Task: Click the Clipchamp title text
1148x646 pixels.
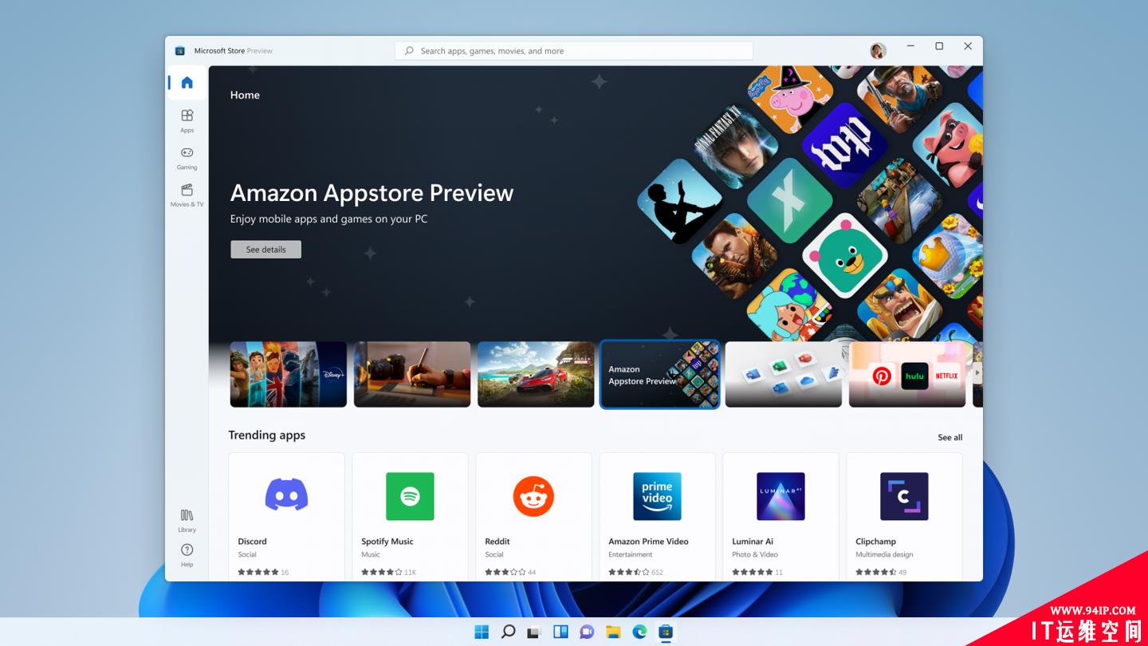Action: [876, 542]
